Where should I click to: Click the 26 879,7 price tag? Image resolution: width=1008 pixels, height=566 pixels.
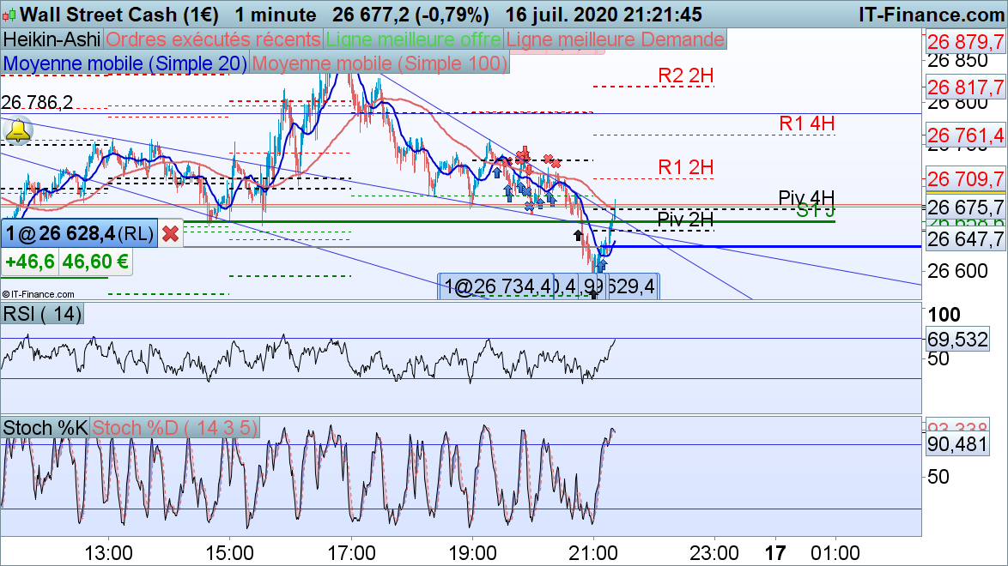pos(965,42)
